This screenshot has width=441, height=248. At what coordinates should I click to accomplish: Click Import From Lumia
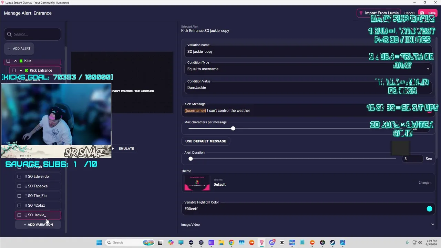click(379, 13)
